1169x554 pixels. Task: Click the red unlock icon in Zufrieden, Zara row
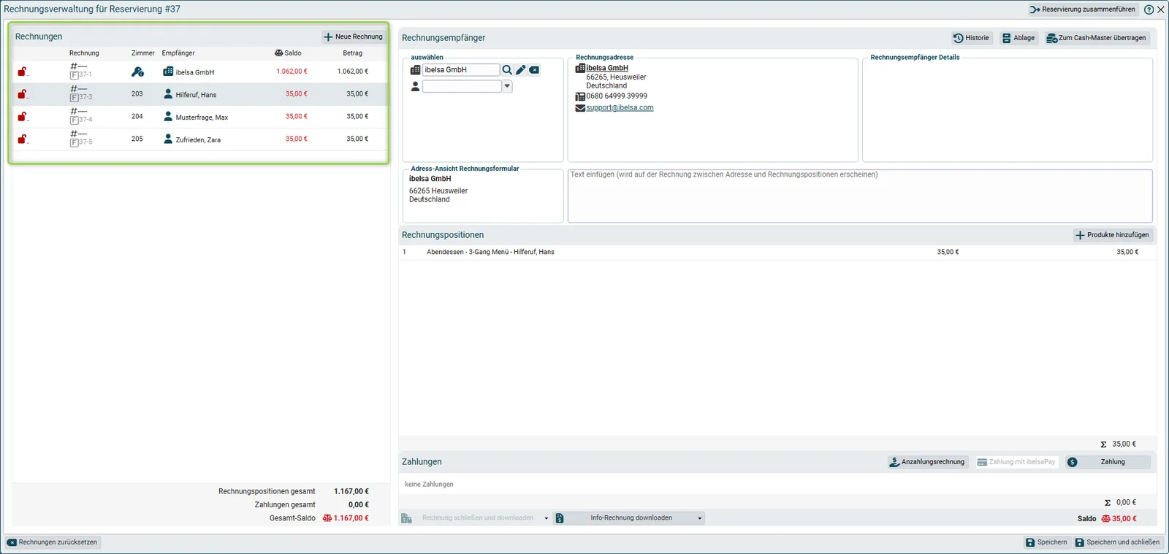(22, 139)
